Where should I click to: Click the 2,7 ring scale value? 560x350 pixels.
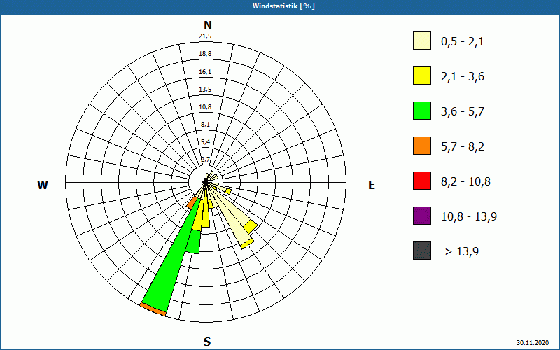pyautogui.click(x=205, y=160)
